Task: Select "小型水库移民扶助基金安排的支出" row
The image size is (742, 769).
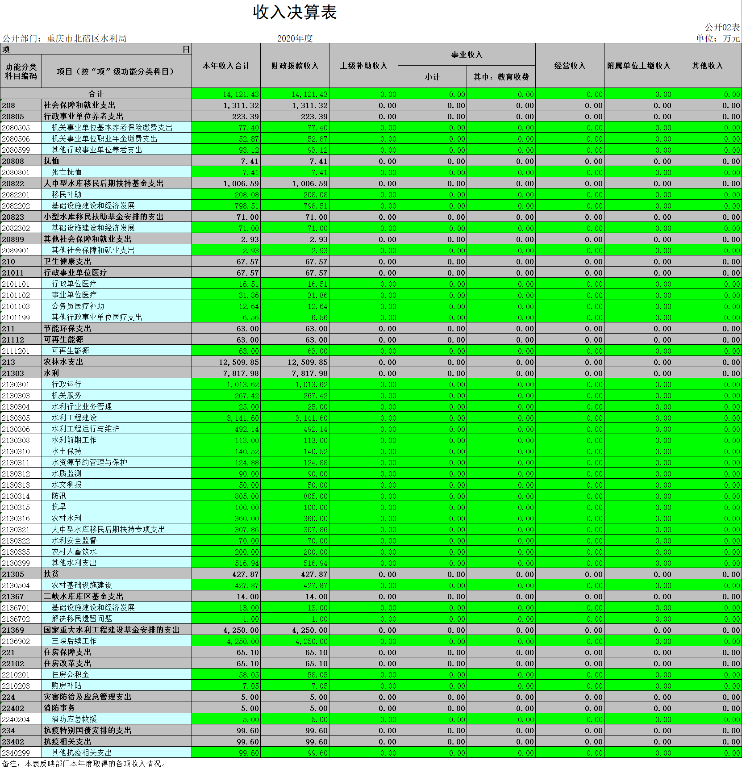Action: pos(104,217)
